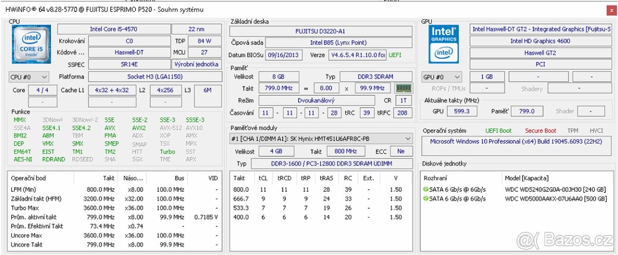Click the TDP value 84 W

(204, 41)
